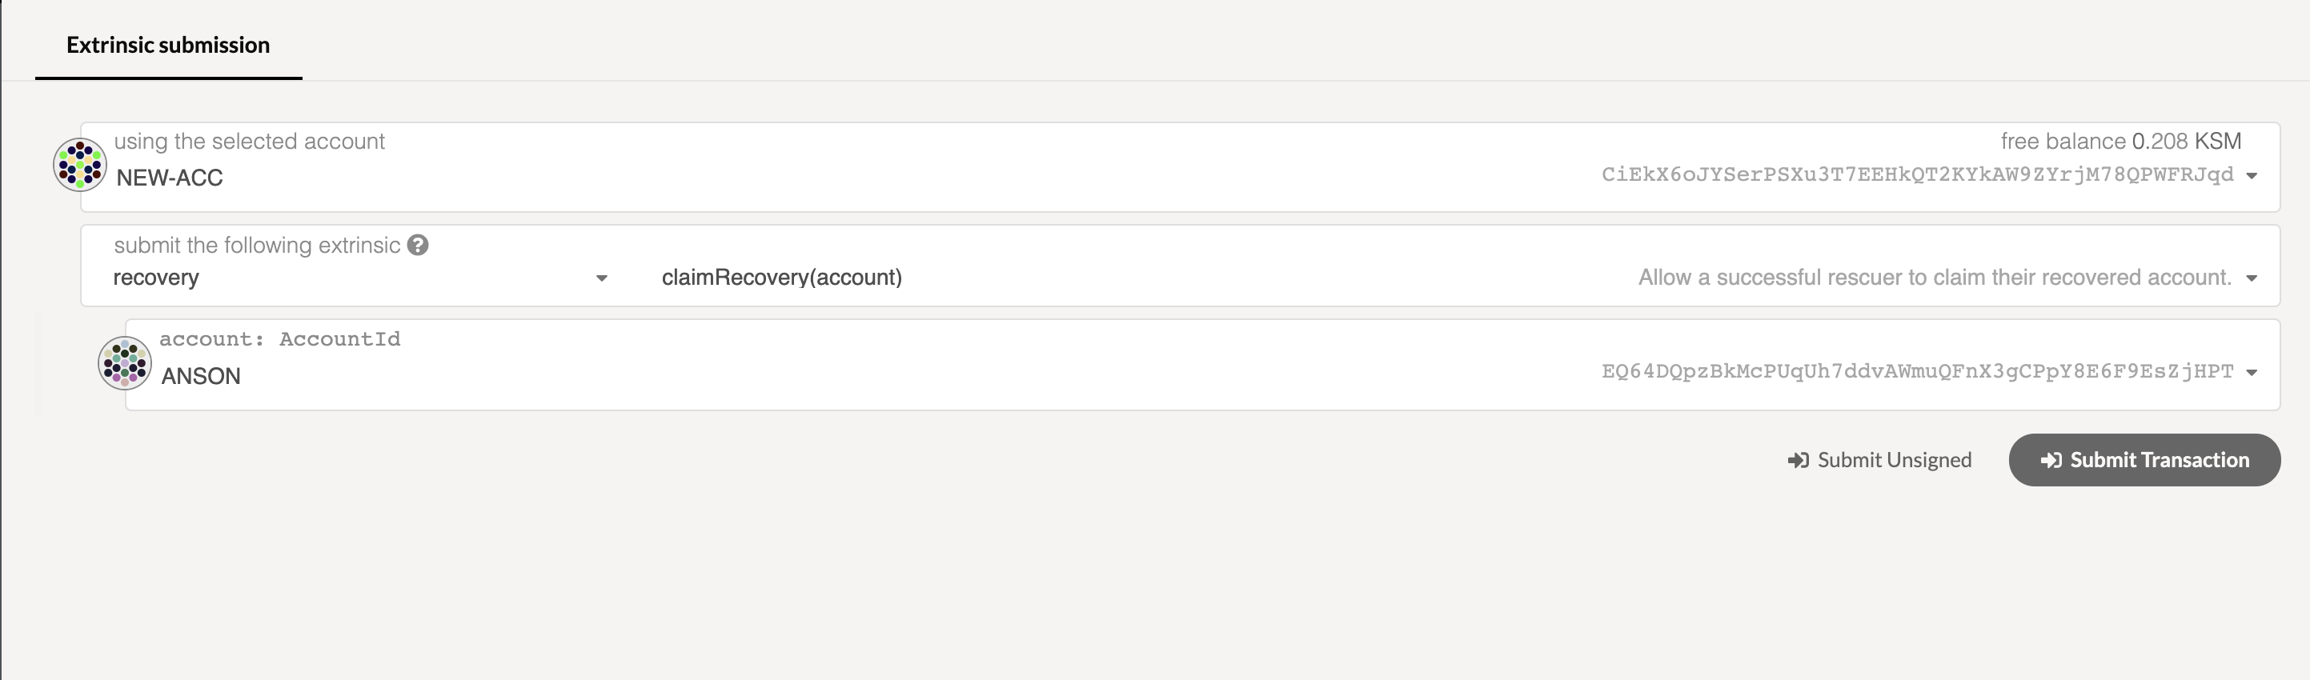Click the ANSON address string
The image size is (2310, 680).
pyautogui.click(x=1917, y=372)
